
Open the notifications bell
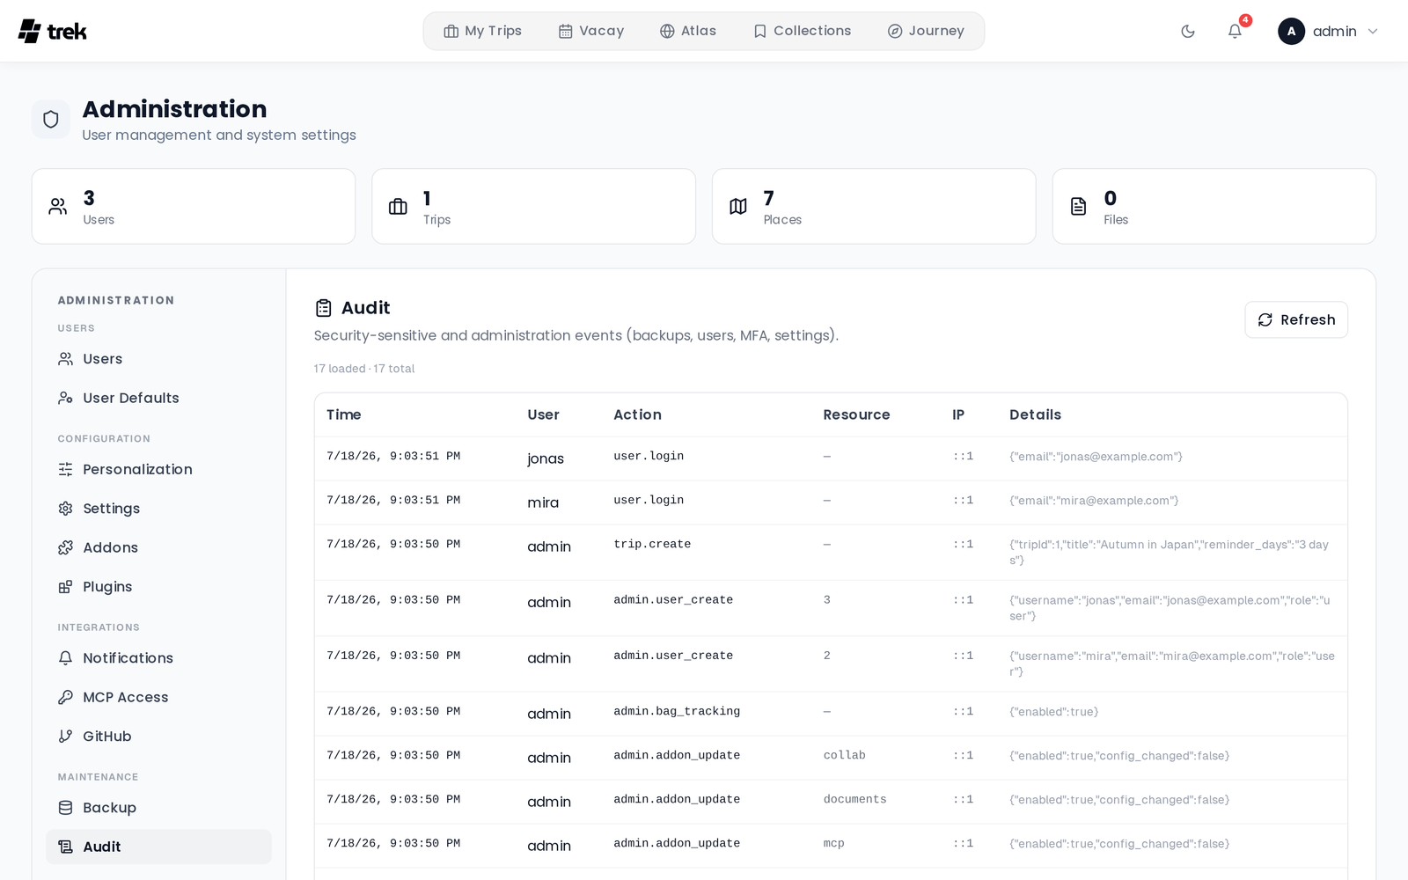1235,32
